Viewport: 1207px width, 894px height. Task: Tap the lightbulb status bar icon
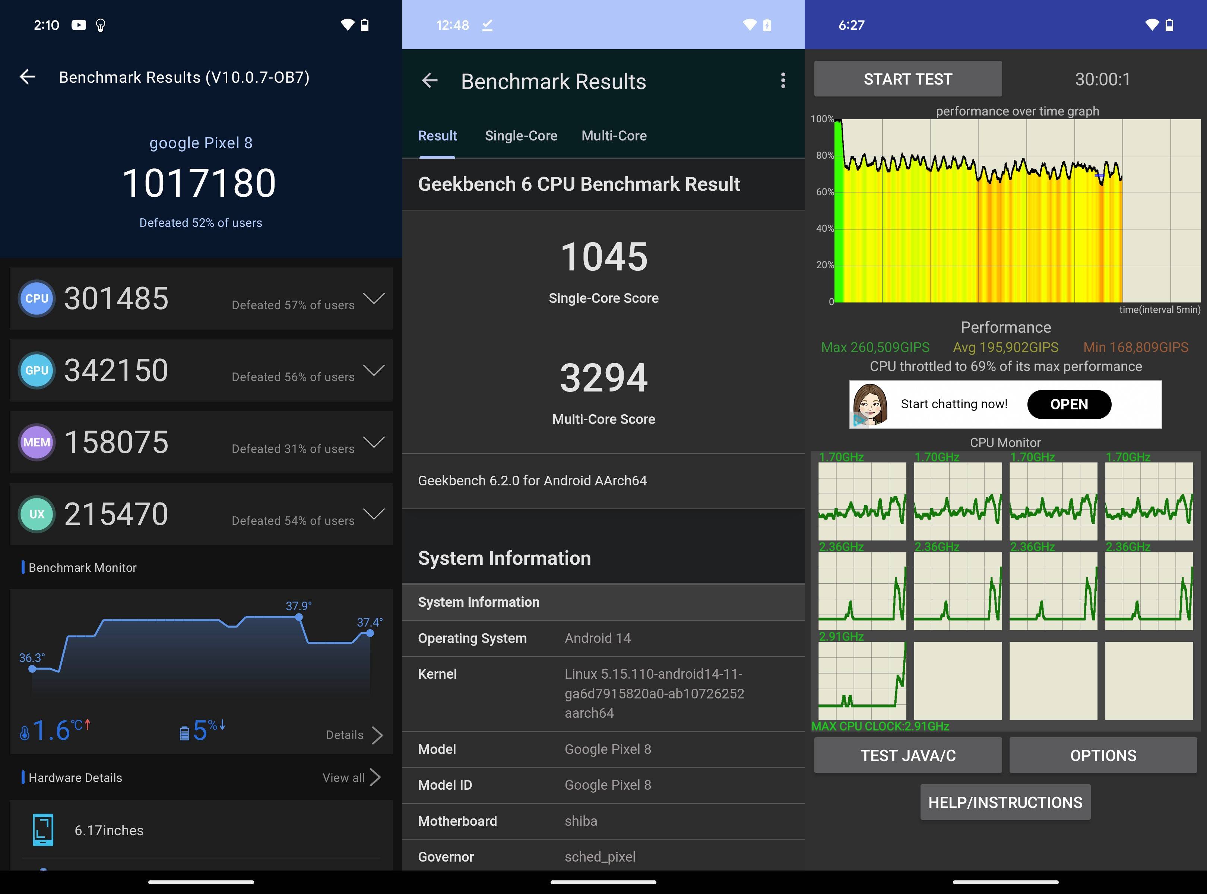101,25
